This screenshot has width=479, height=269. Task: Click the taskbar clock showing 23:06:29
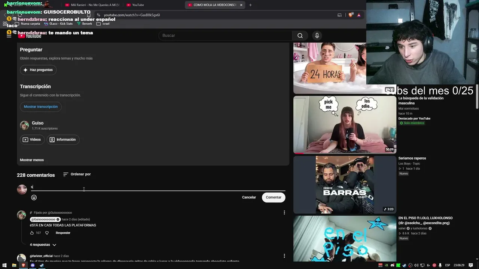458,265
